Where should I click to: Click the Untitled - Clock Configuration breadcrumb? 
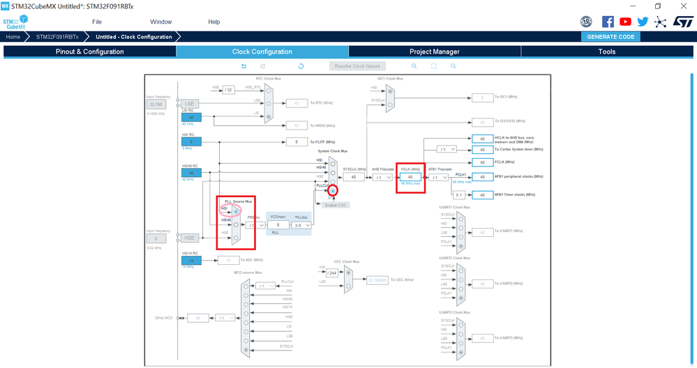(134, 37)
